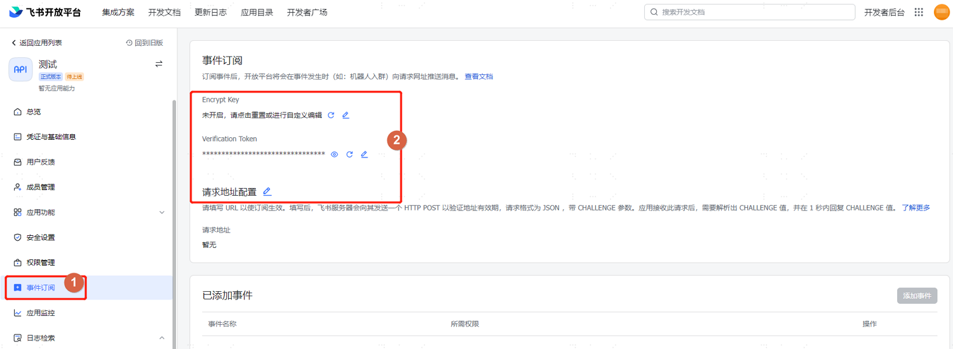Screen dimensions: 953x349
Task: Open the 了解更多 link
Action: 916,208
